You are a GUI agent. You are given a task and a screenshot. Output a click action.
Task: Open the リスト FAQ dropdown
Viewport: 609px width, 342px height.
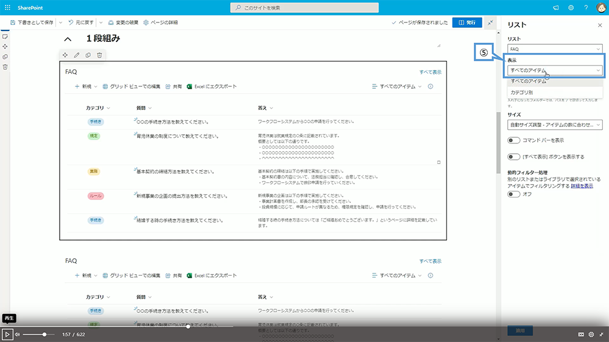(x=555, y=49)
